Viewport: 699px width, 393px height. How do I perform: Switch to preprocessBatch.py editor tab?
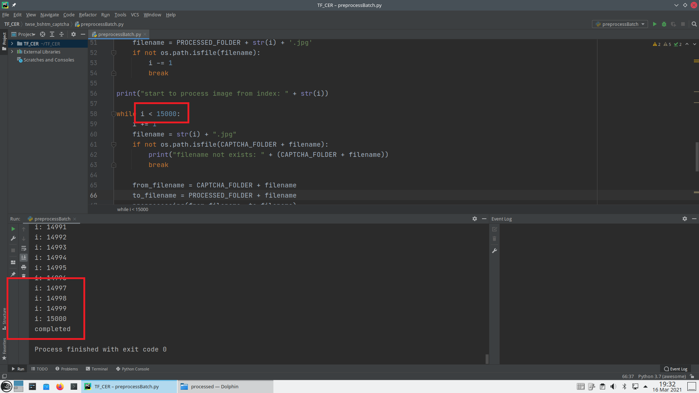[x=119, y=34]
